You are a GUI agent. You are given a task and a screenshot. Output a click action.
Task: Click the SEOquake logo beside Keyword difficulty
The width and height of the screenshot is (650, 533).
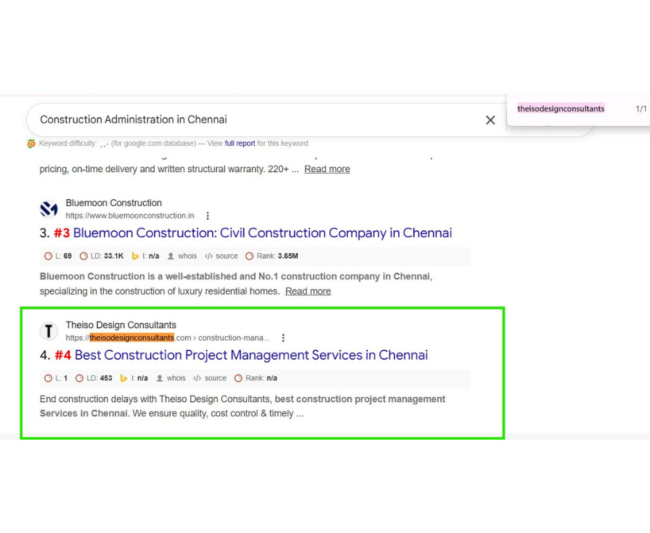(31, 144)
